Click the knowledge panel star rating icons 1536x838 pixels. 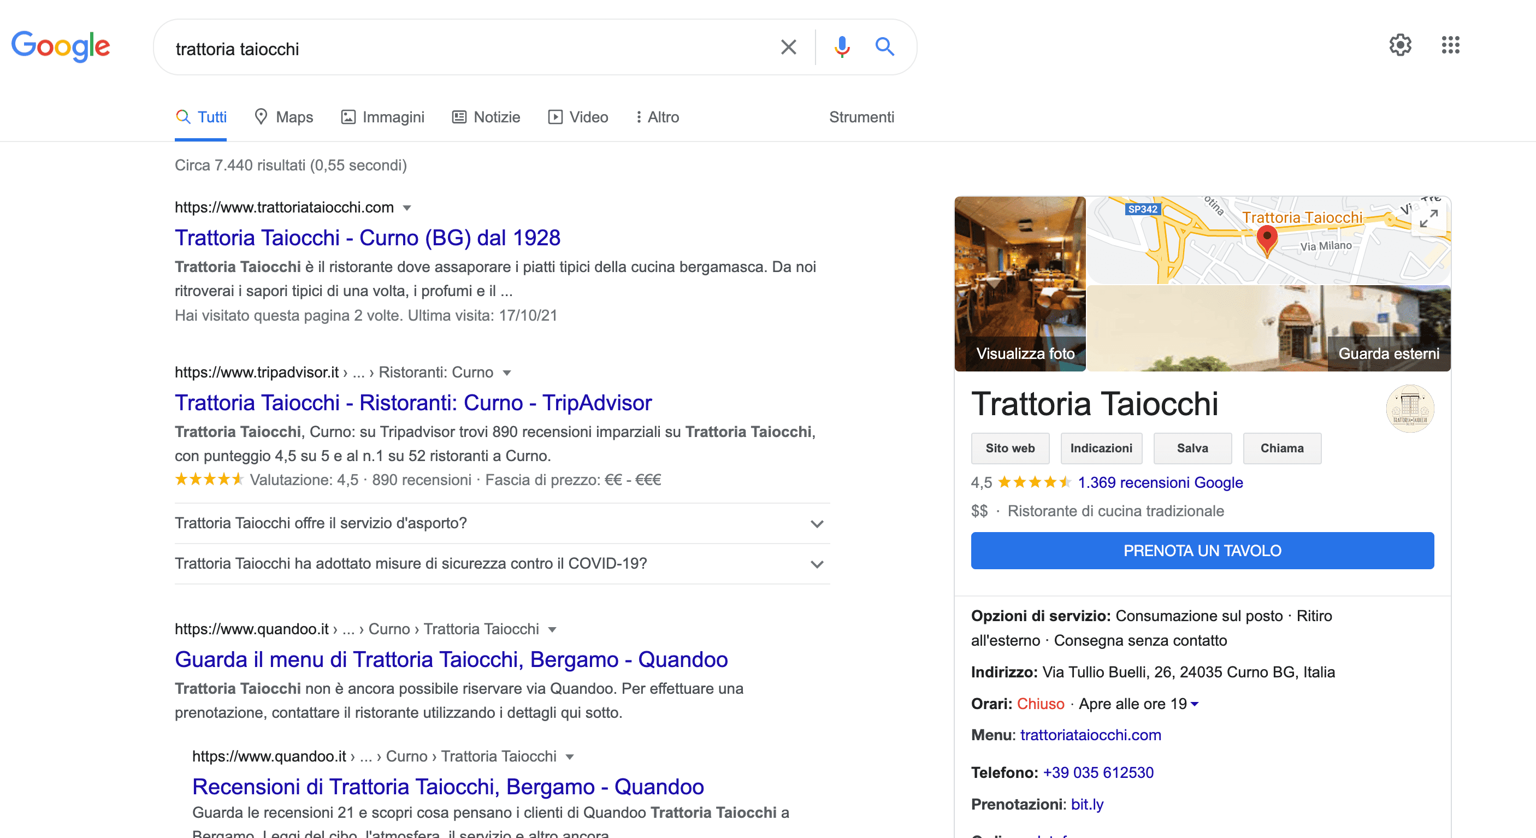1034,482
